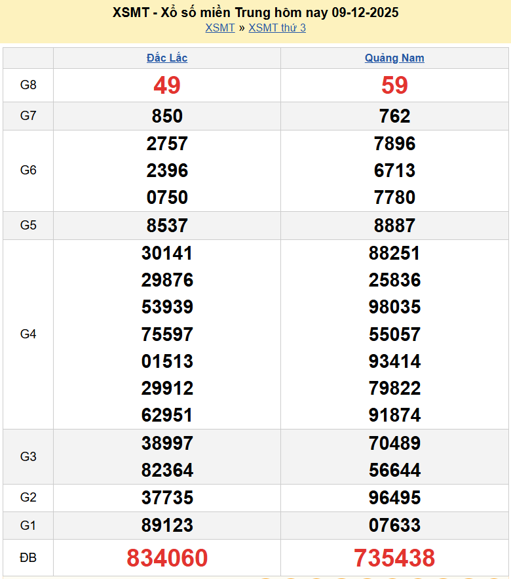
Task: Select the G3 number 82364
Action: click(167, 470)
